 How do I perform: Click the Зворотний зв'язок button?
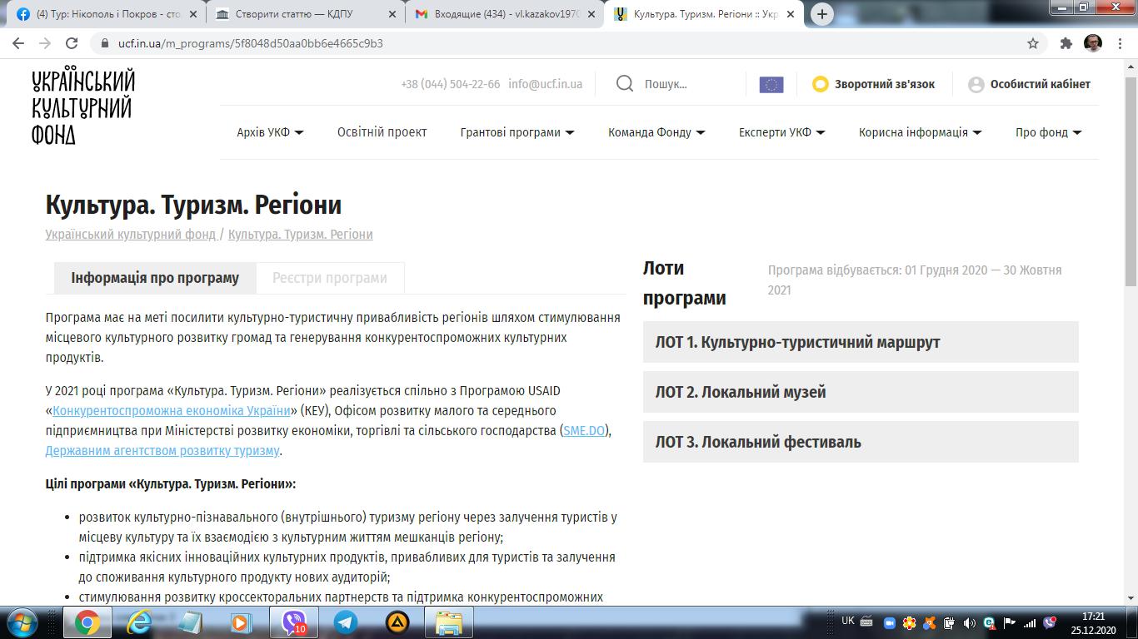pos(874,84)
